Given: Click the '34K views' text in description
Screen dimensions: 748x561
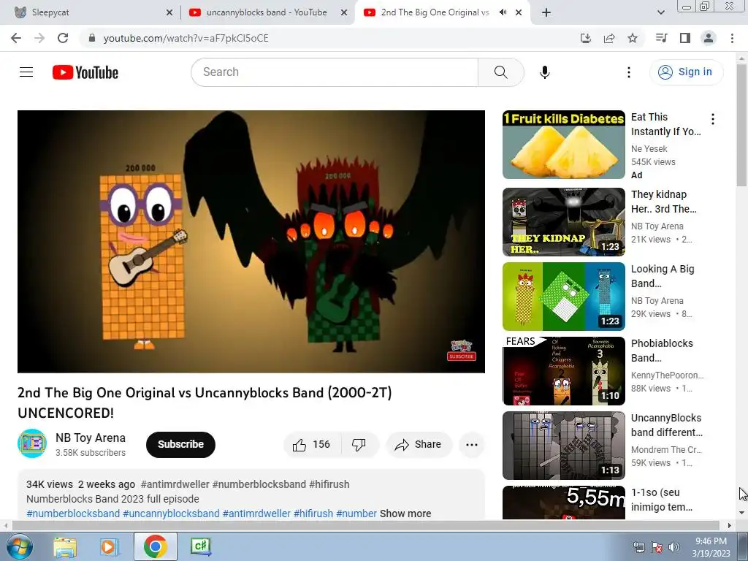Looking at the screenshot, I should [50, 484].
